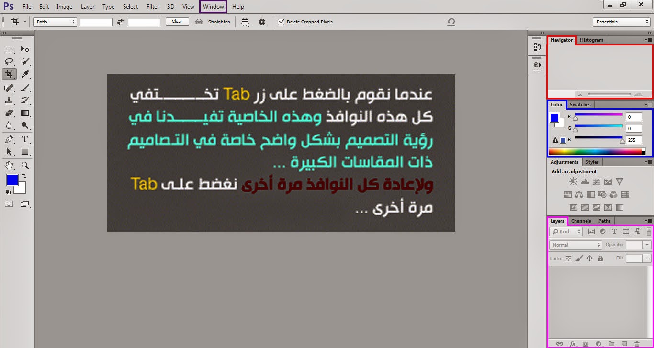Screen dimensions: 654x348
Task: Open the crop settings gear dropdown
Action: point(262,22)
